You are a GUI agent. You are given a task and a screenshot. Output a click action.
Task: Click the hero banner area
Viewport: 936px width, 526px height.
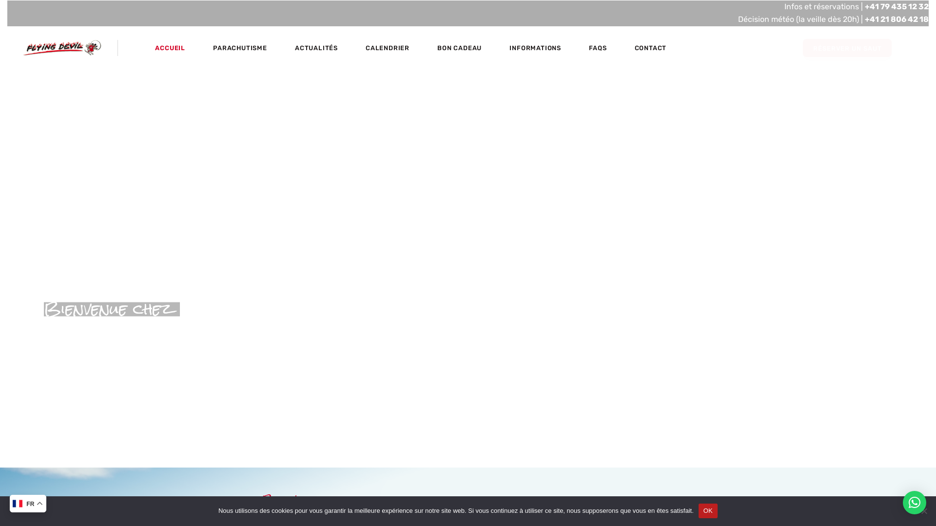click(468, 195)
